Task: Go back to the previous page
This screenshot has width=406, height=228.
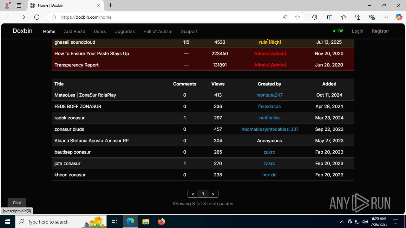Action: click(9, 17)
